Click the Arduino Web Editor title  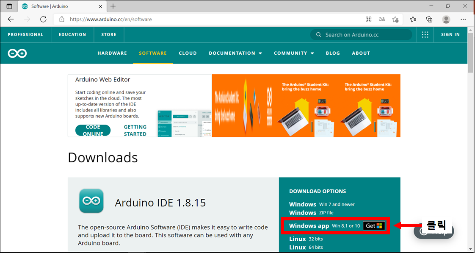coord(102,80)
